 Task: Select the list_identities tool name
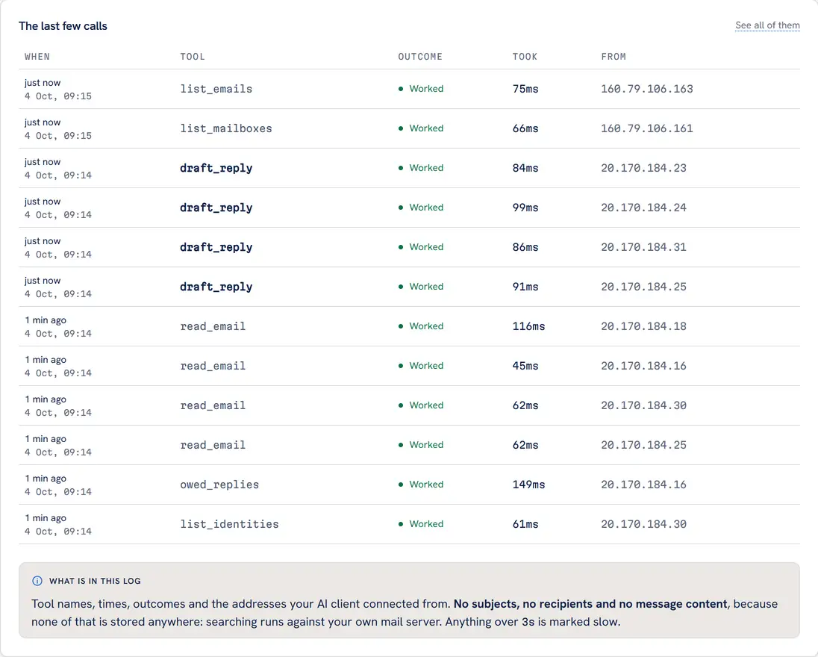(229, 524)
